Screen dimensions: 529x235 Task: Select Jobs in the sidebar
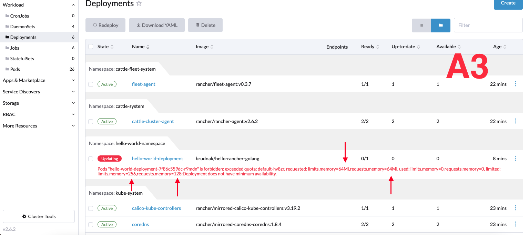15,48
